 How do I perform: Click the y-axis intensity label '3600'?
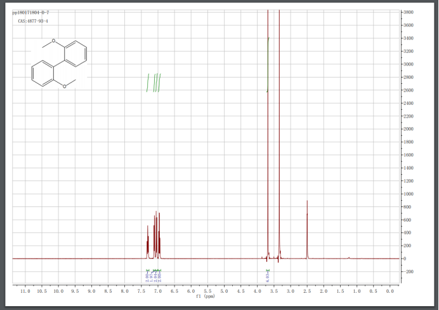tap(409, 25)
